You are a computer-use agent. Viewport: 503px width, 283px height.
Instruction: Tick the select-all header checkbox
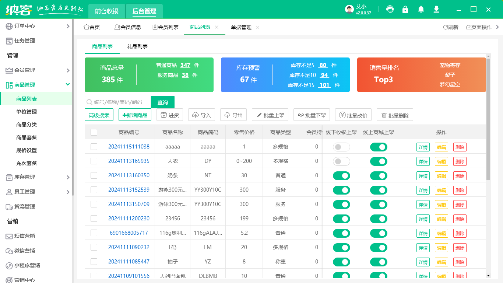click(x=94, y=132)
